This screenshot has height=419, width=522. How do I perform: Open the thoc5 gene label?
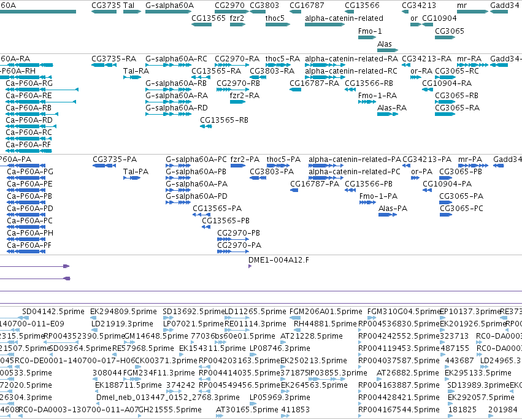click(275, 18)
